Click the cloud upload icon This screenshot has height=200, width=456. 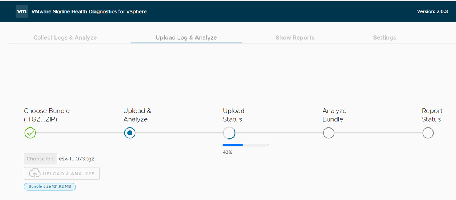35,173
